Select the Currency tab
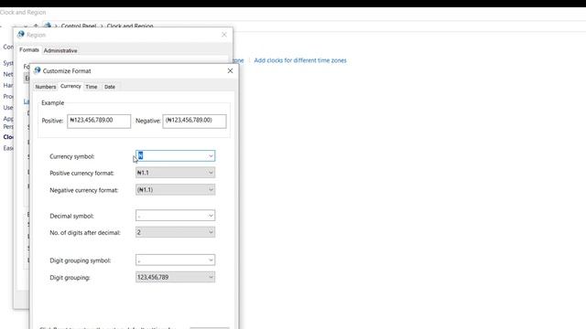This screenshot has width=586, height=329. (71, 86)
